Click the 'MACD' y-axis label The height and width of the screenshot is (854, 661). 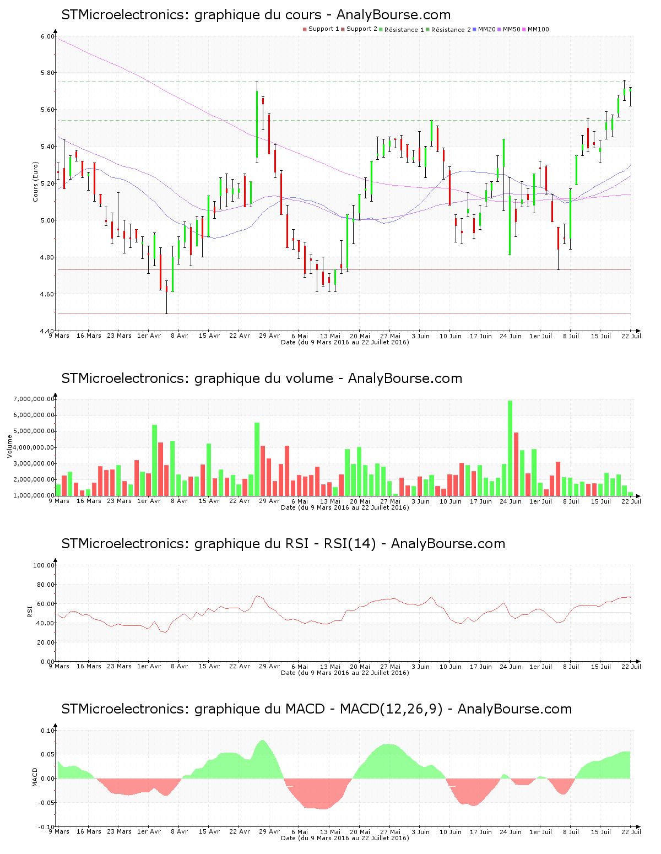35,777
